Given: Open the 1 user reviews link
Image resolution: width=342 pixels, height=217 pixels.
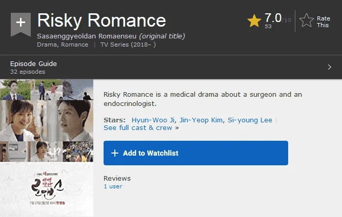Looking at the screenshot, I should [x=113, y=186].
